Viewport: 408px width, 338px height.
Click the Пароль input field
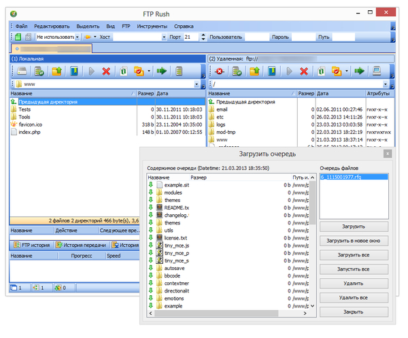[303, 37]
